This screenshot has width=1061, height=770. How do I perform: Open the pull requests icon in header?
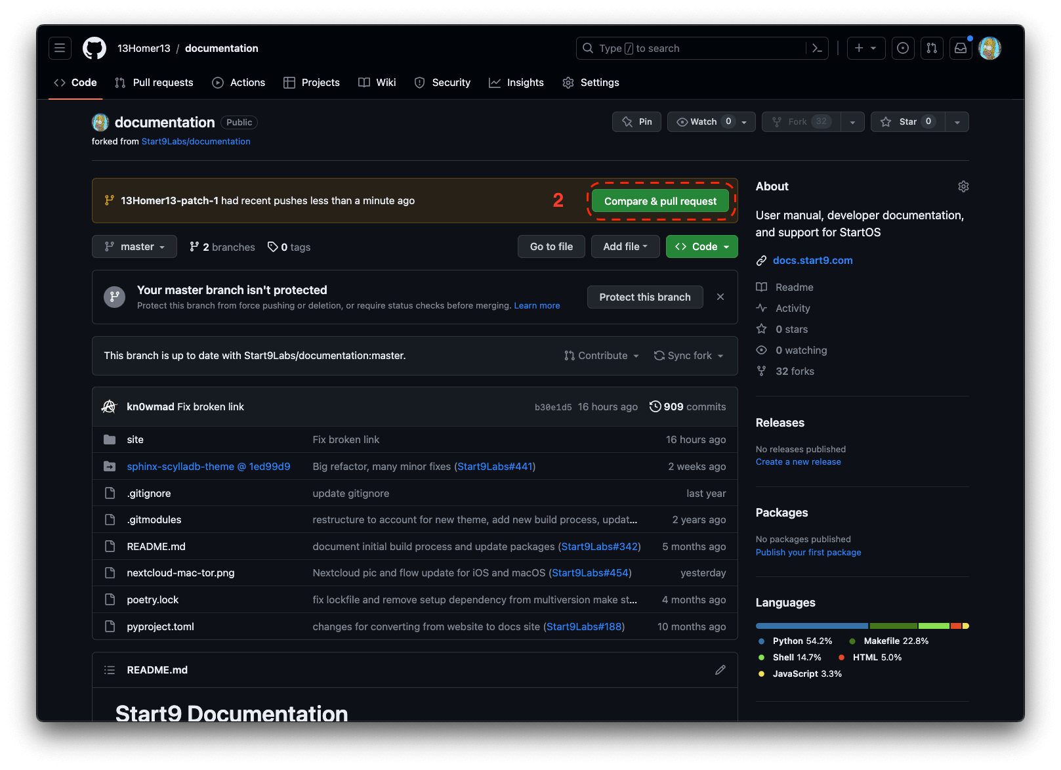click(932, 48)
